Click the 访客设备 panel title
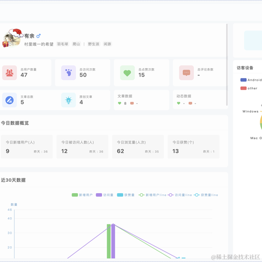 (x=245, y=68)
